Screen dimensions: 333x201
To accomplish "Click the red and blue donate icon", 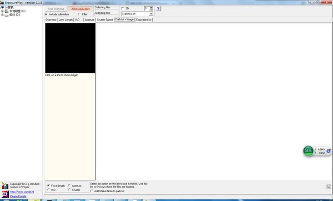I will click(x=5, y=194).
